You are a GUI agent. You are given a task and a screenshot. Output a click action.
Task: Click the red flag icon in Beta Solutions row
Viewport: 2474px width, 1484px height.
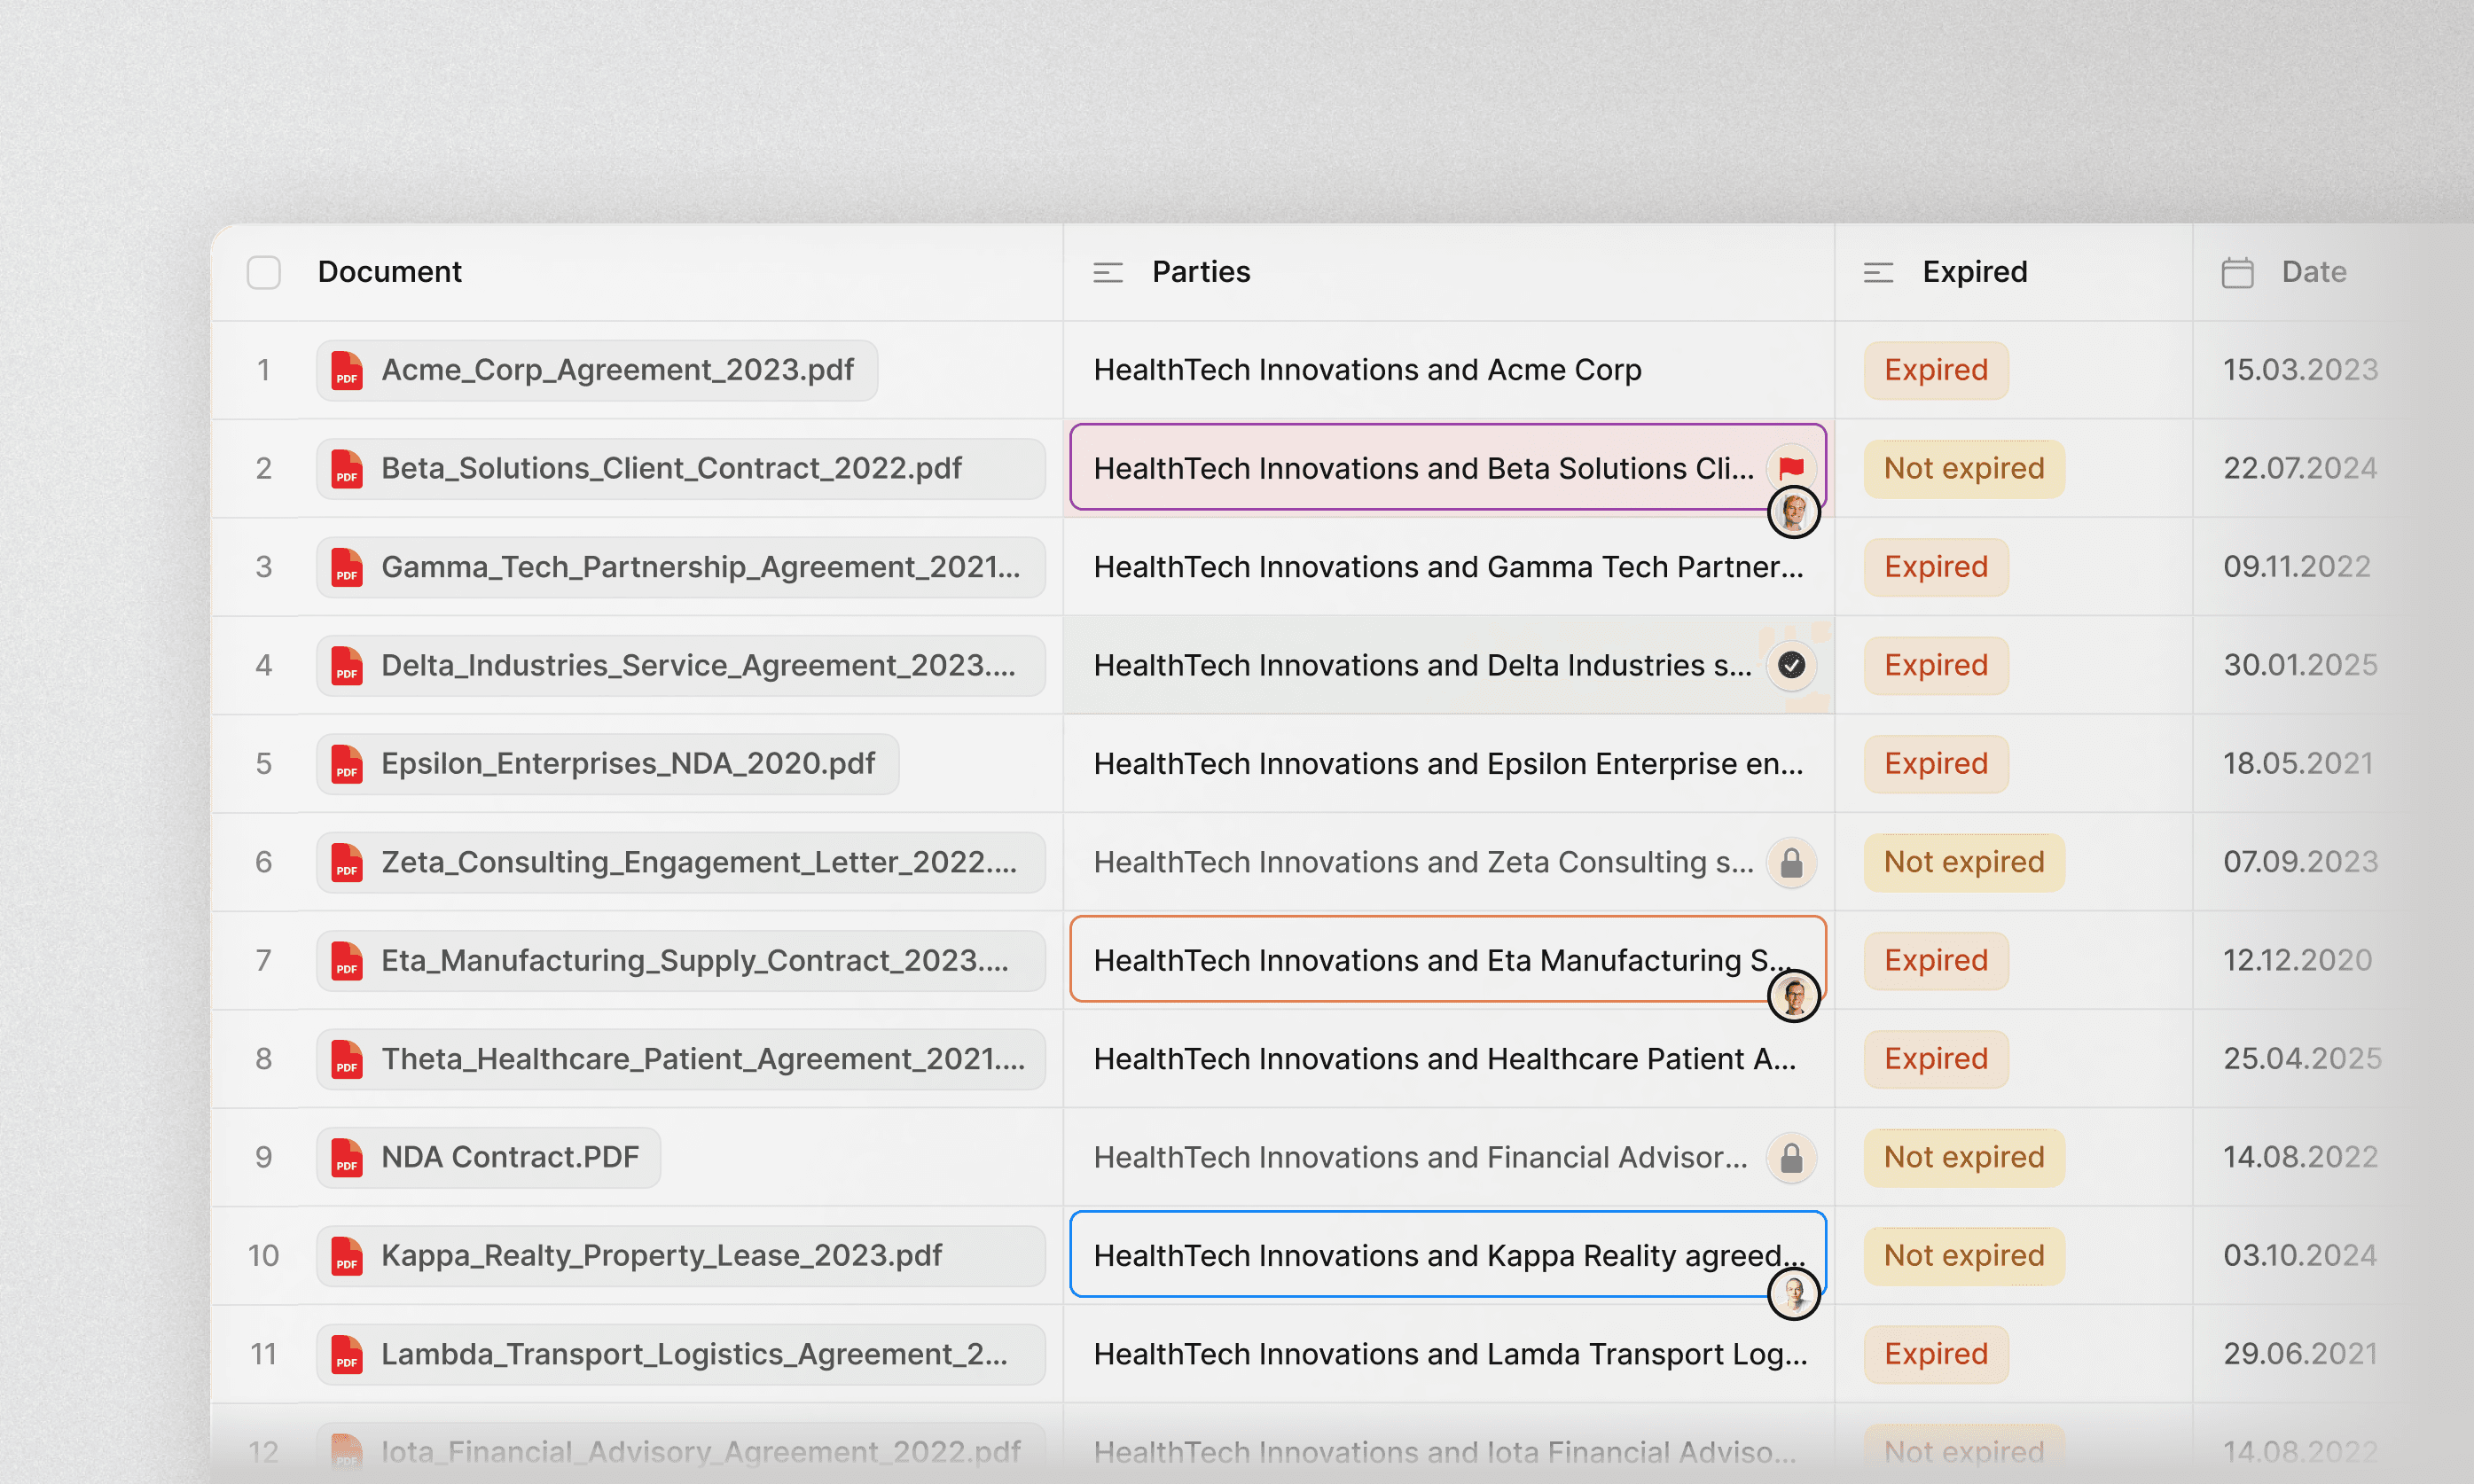click(1791, 468)
